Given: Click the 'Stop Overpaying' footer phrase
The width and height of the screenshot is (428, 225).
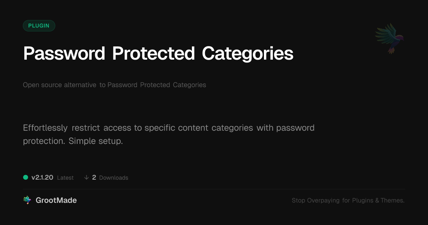Looking at the screenshot, I should tap(316, 201).
